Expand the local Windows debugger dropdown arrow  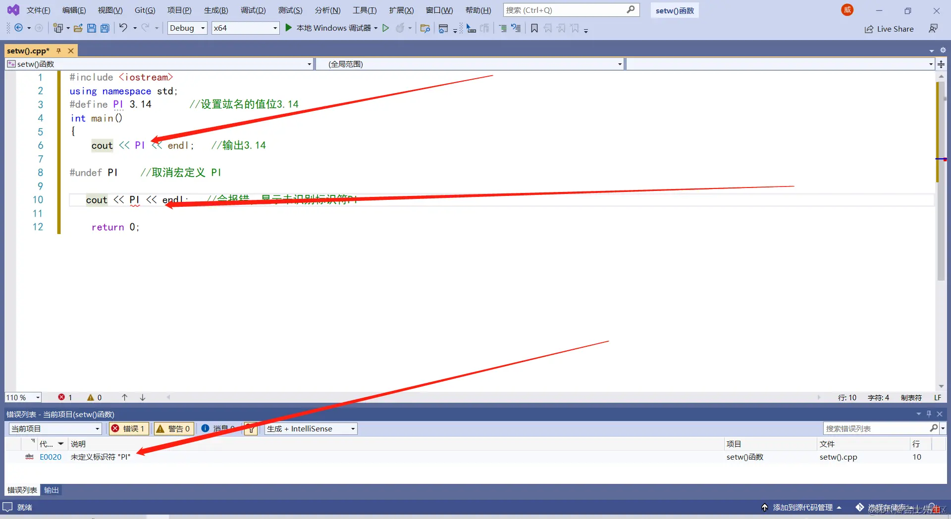coord(376,28)
